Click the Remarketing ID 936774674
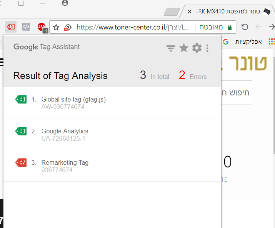Image resolution: width=275 pixels, height=228 pixels. (57, 170)
